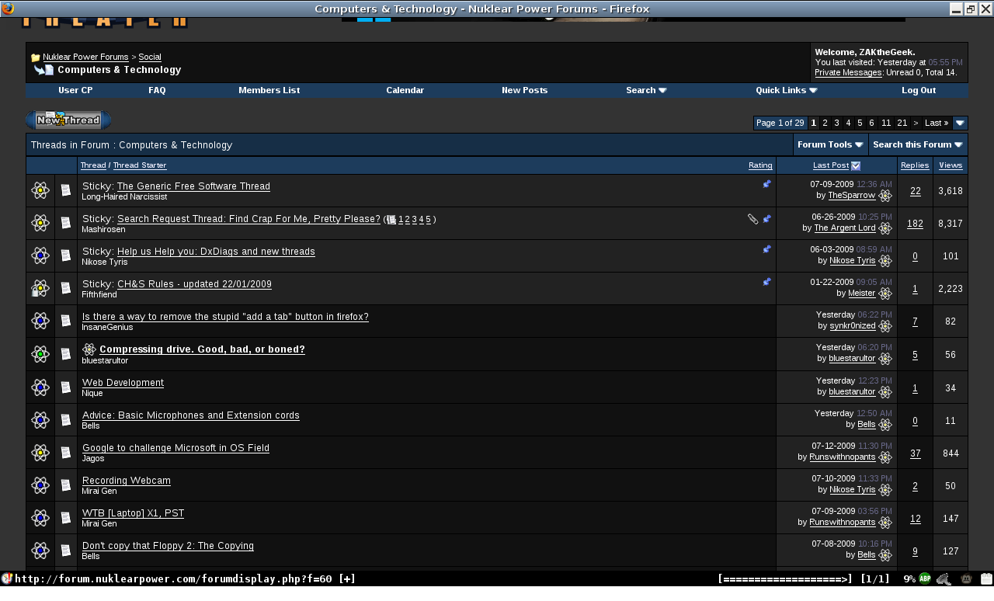This screenshot has width=994, height=601.
Task: Click the status icon of Web Development thread
Action: [x=40, y=387]
